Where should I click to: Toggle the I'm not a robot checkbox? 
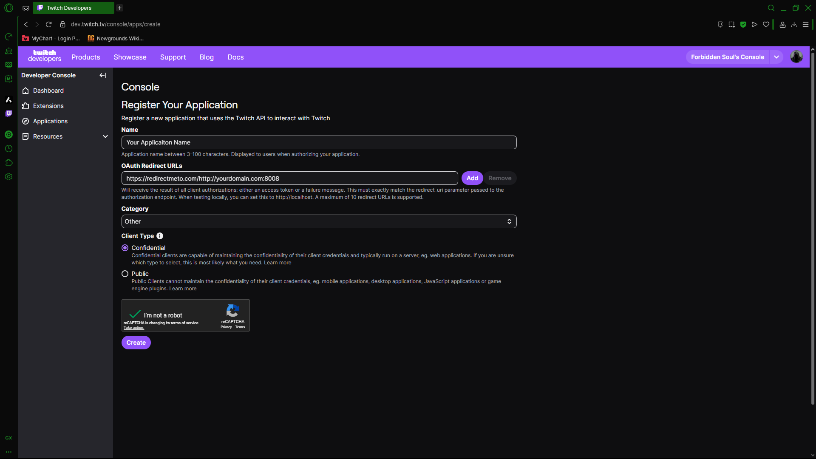coord(135,314)
